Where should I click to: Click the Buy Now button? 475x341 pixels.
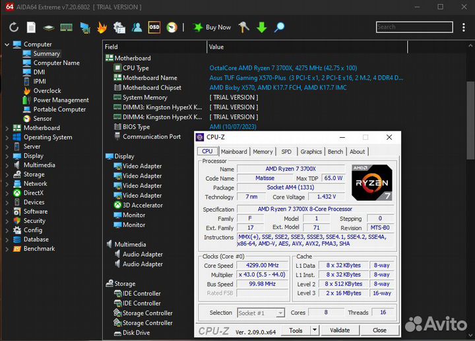pyautogui.click(x=212, y=27)
